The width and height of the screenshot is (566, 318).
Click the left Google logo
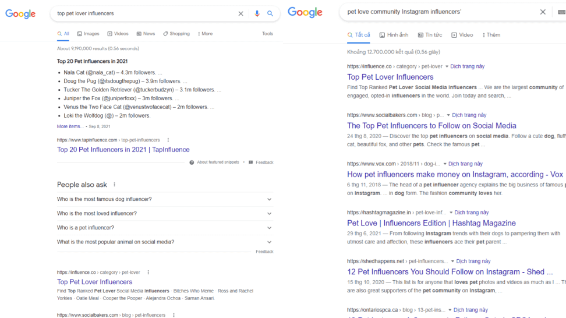coord(20,14)
